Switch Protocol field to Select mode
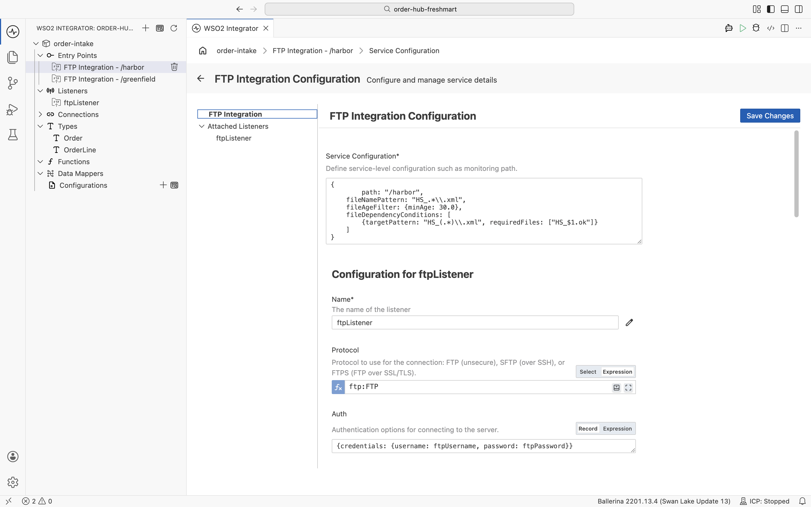The width and height of the screenshot is (811, 507). coord(588,372)
